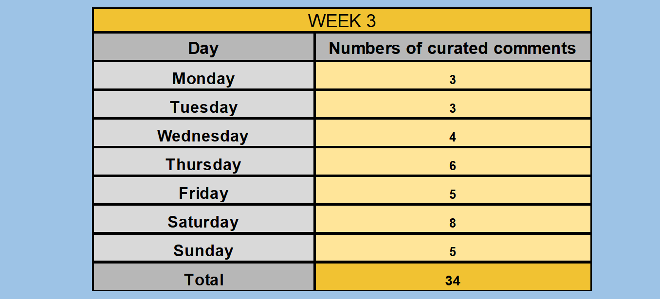Click Friday's comment count cell
This screenshot has width=660, height=299.
453,191
